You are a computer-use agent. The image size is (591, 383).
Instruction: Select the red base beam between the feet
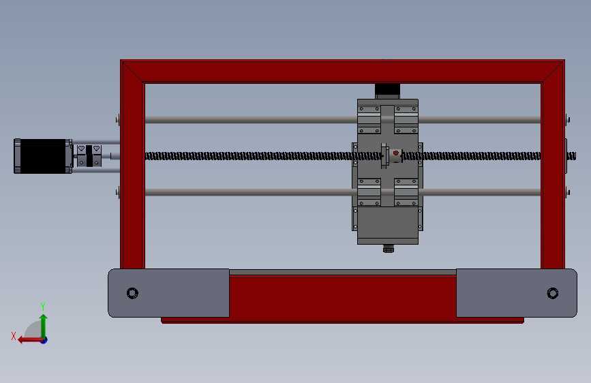[x=342, y=298]
